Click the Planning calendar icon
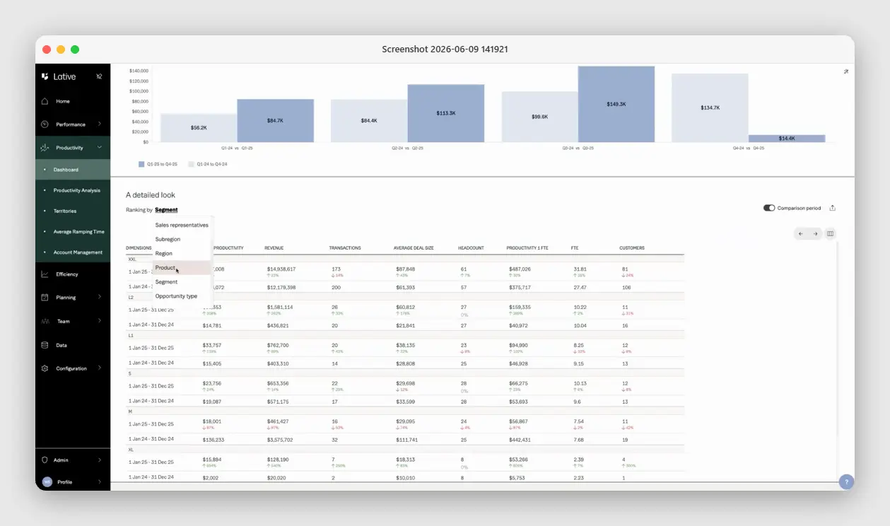 tap(45, 298)
